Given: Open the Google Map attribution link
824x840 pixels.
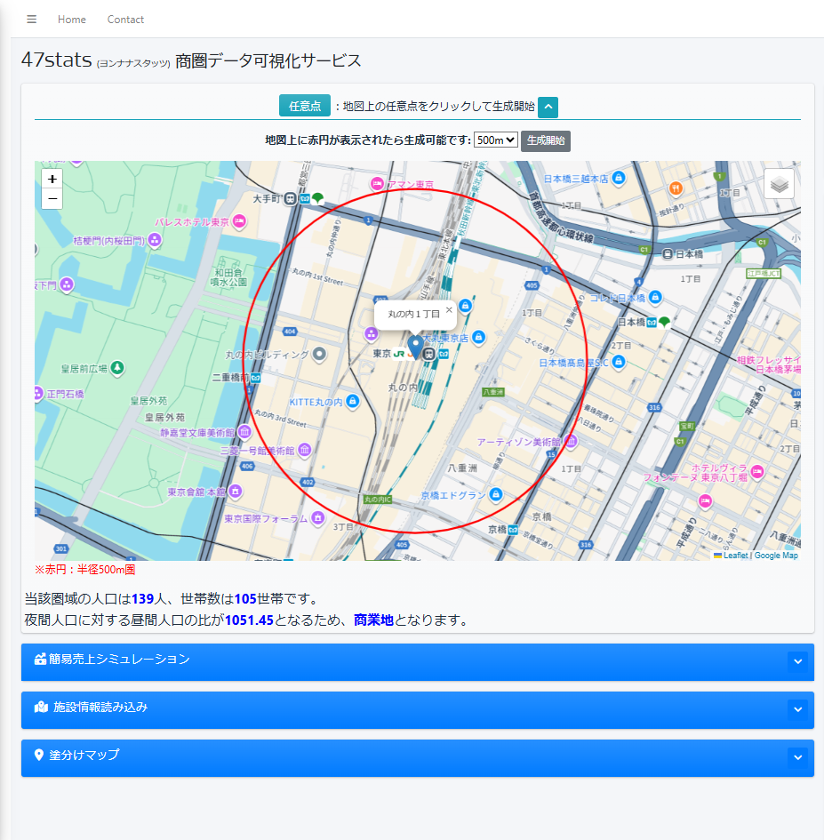Looking at the screenshot, I should click(x=776, y=556).
